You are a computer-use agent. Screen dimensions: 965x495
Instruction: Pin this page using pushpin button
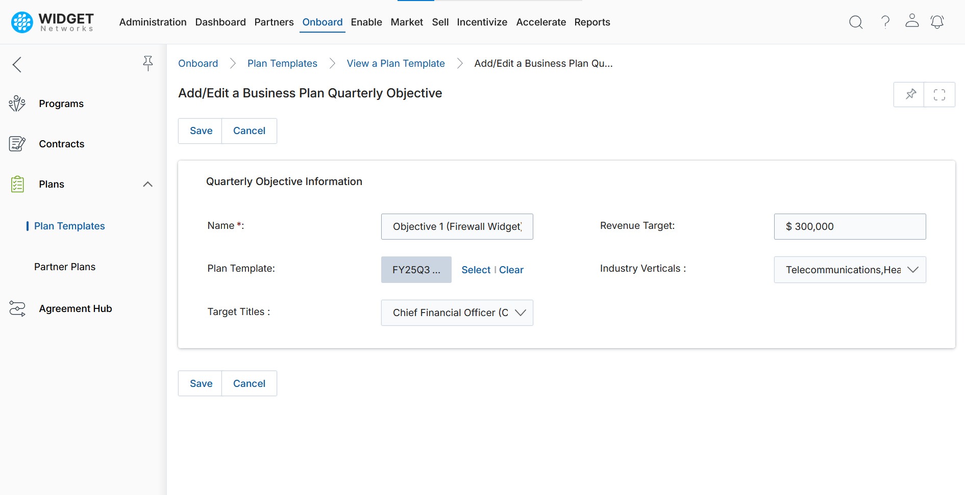[910, 94]
